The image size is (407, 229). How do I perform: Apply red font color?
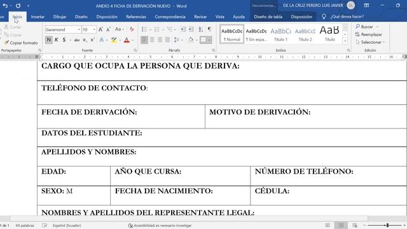pyautogui.click(x=127, y=40)
